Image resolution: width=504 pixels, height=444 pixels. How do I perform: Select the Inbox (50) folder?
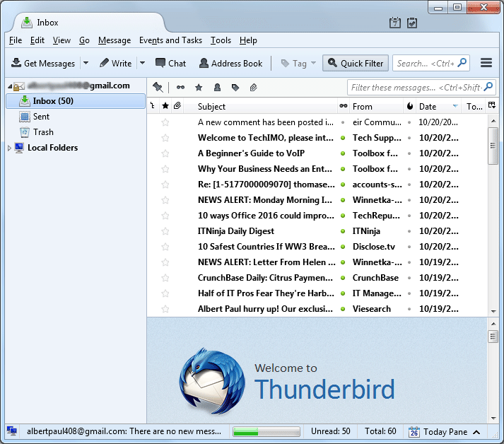point(76,101)
